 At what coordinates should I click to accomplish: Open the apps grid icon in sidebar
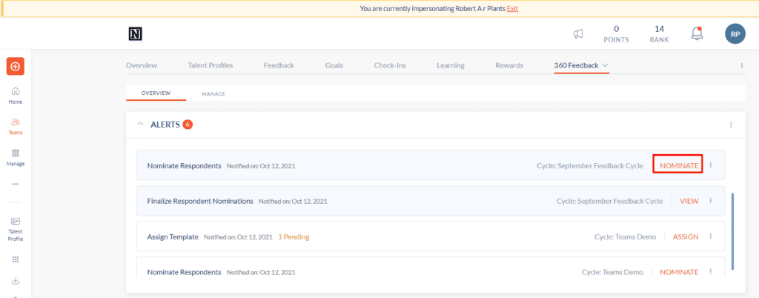(x=16, y=259)
